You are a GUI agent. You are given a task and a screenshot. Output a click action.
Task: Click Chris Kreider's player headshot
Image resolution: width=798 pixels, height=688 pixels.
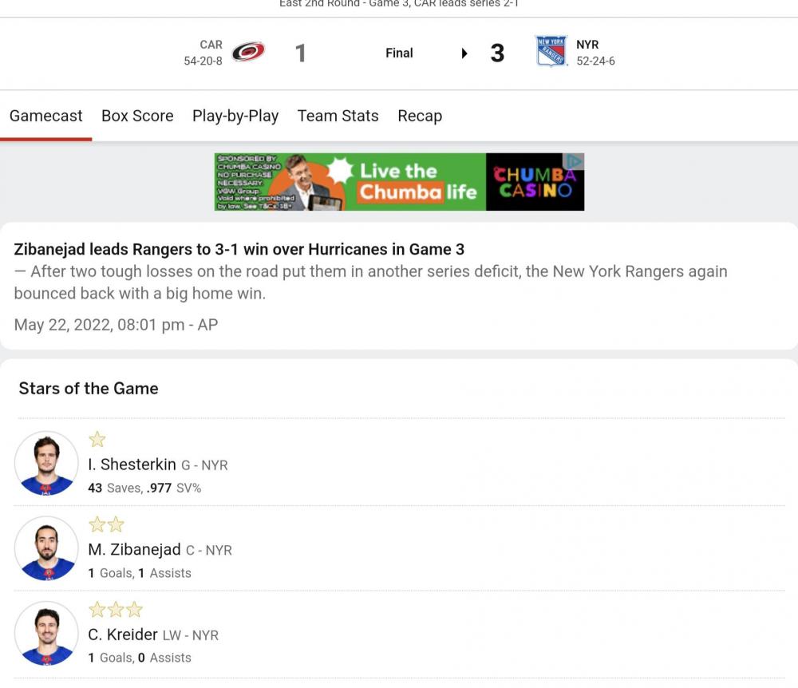tap(46, 633)
